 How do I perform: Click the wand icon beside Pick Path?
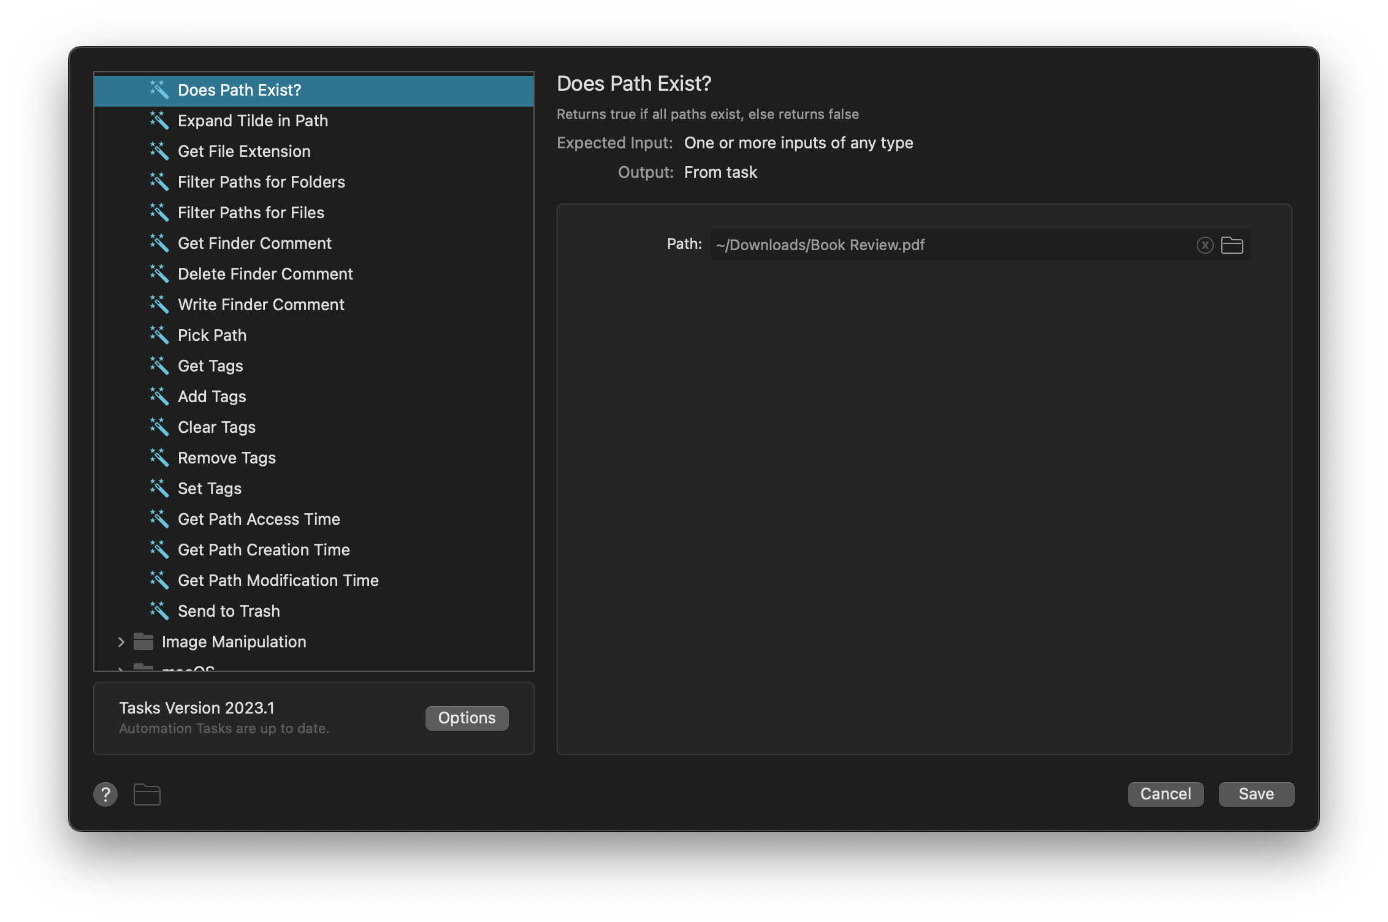[x=160, y=335]
